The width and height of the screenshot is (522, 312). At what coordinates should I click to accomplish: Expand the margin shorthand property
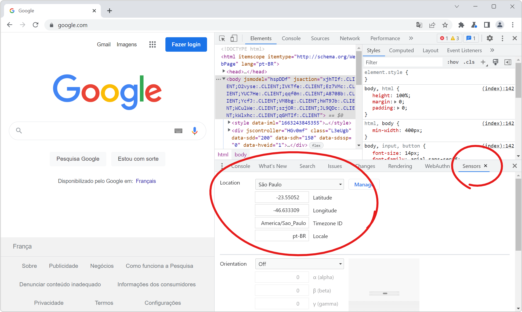(395, 102)
